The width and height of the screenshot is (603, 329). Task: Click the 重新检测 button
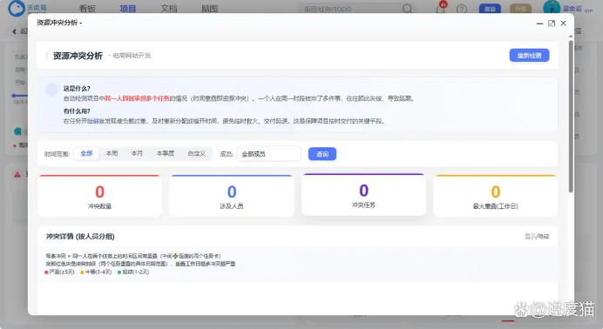(529, 56)
